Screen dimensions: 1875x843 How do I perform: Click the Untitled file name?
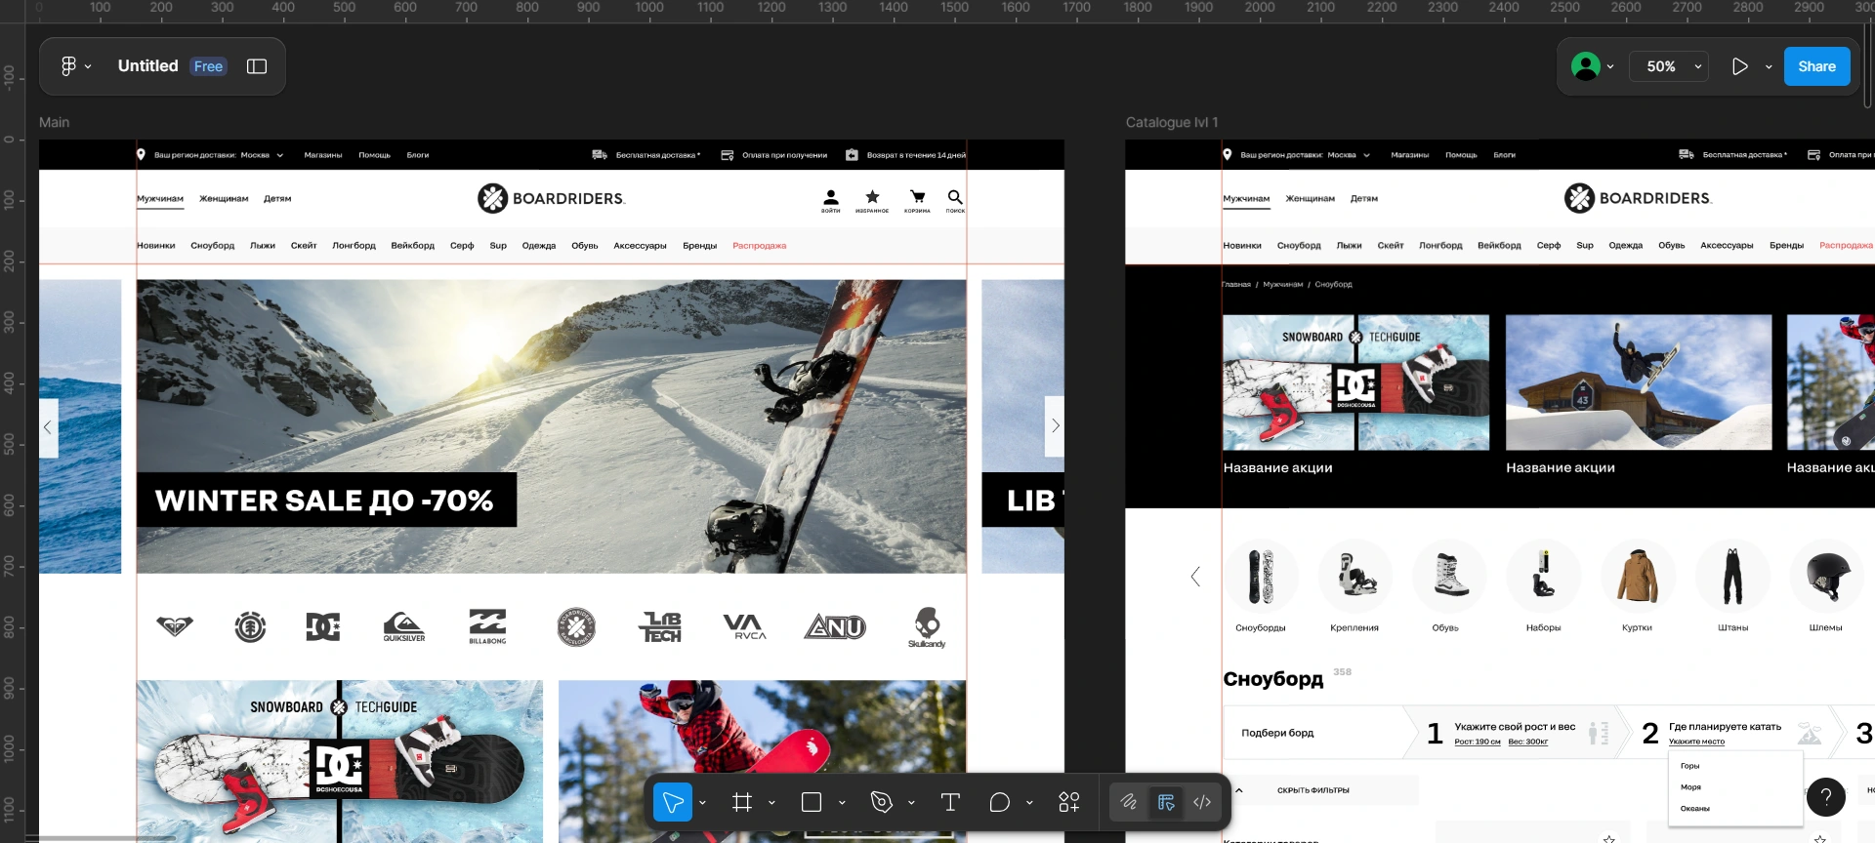pos(147,66)
